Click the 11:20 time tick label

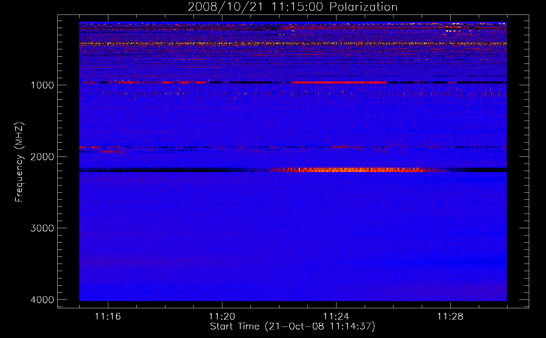coord(222,316)
